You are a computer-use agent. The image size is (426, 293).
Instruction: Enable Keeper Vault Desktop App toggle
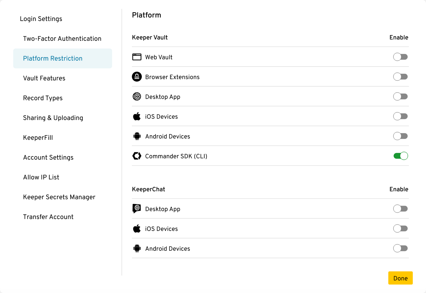[x=400, y=97]
